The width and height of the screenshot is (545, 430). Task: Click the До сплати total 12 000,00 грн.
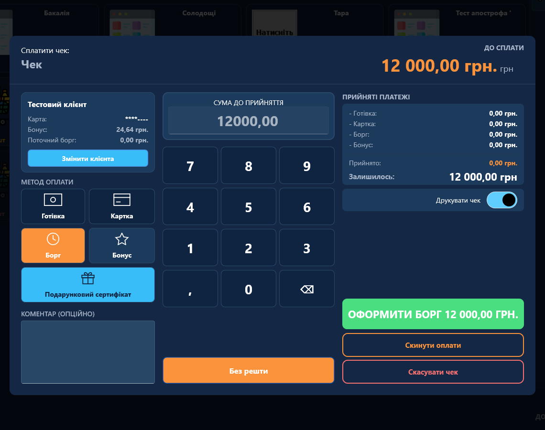click(x=439, y=65)
